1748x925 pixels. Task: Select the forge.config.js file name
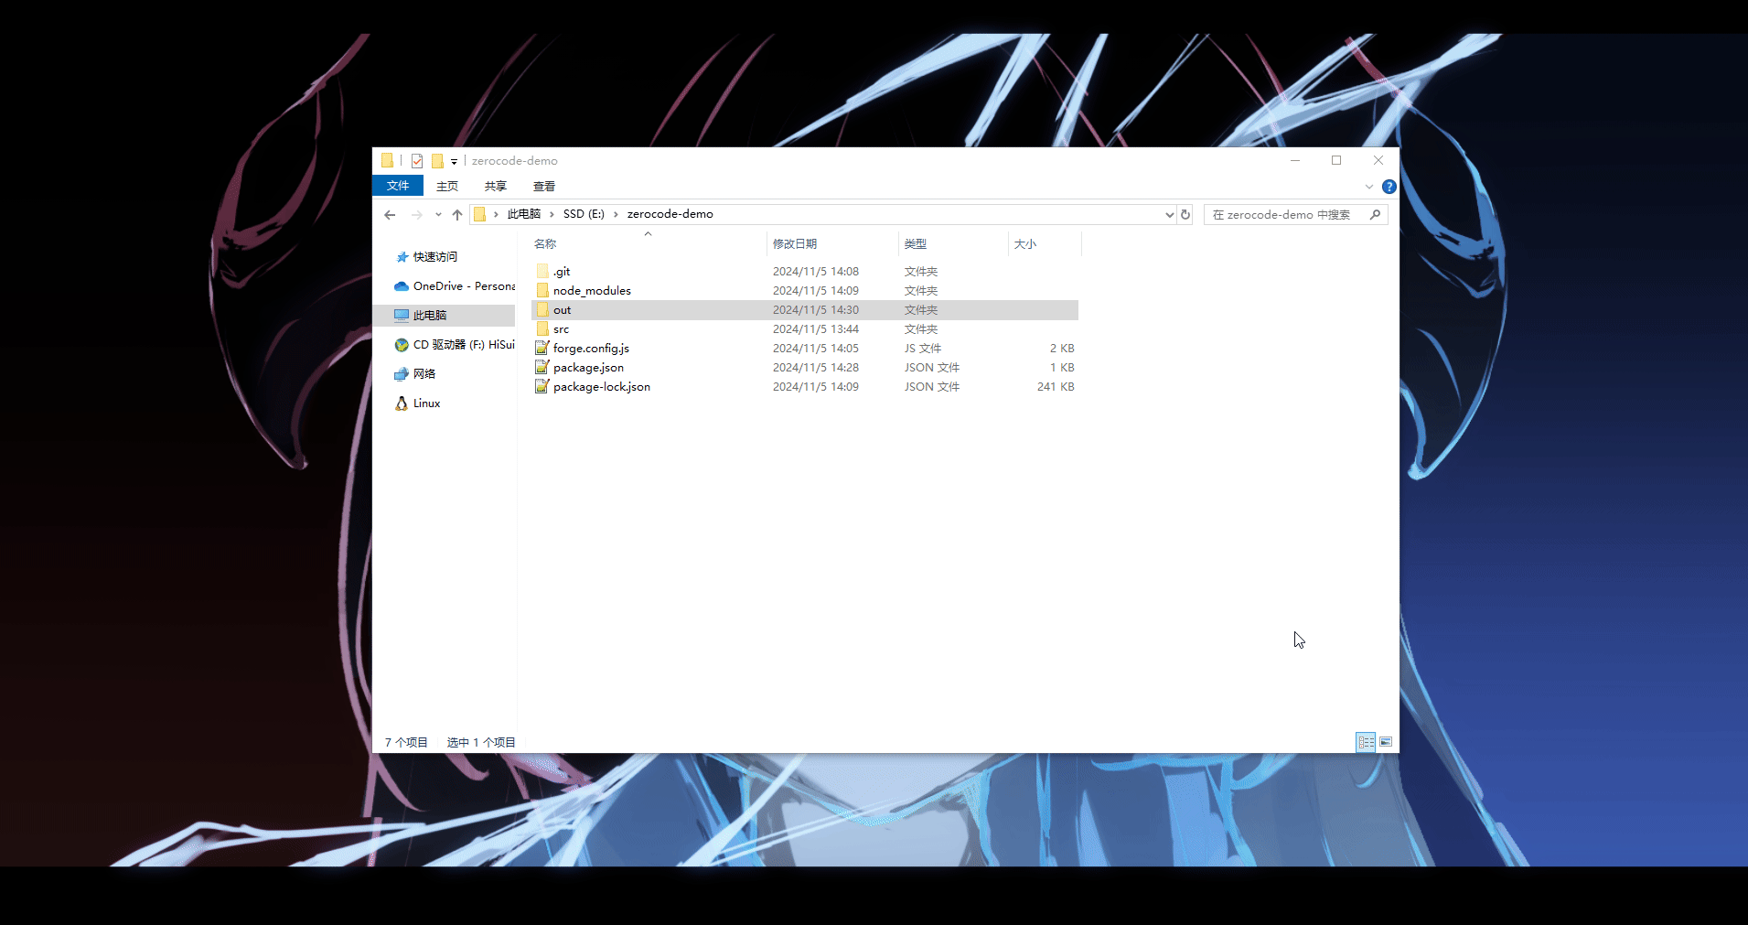point(591,349)
